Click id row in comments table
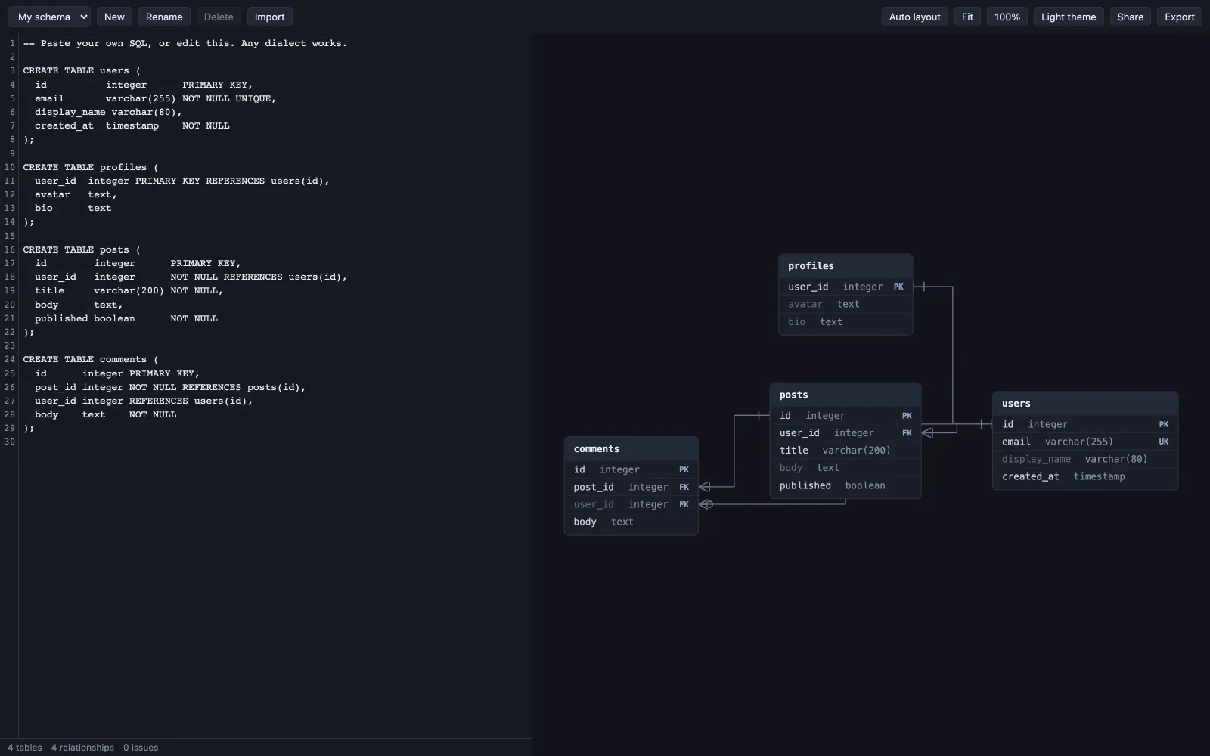1210x756 pixels. pos(631,469)
